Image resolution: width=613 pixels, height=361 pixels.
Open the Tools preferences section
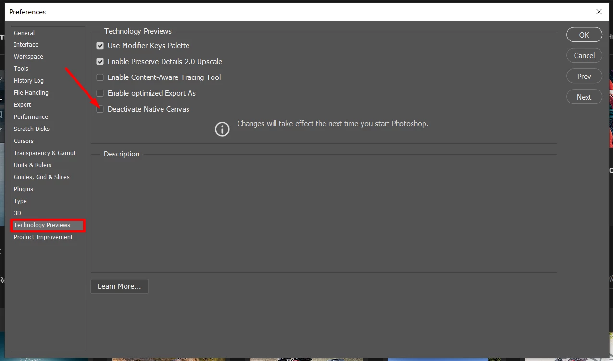click(x=21, y=69)
